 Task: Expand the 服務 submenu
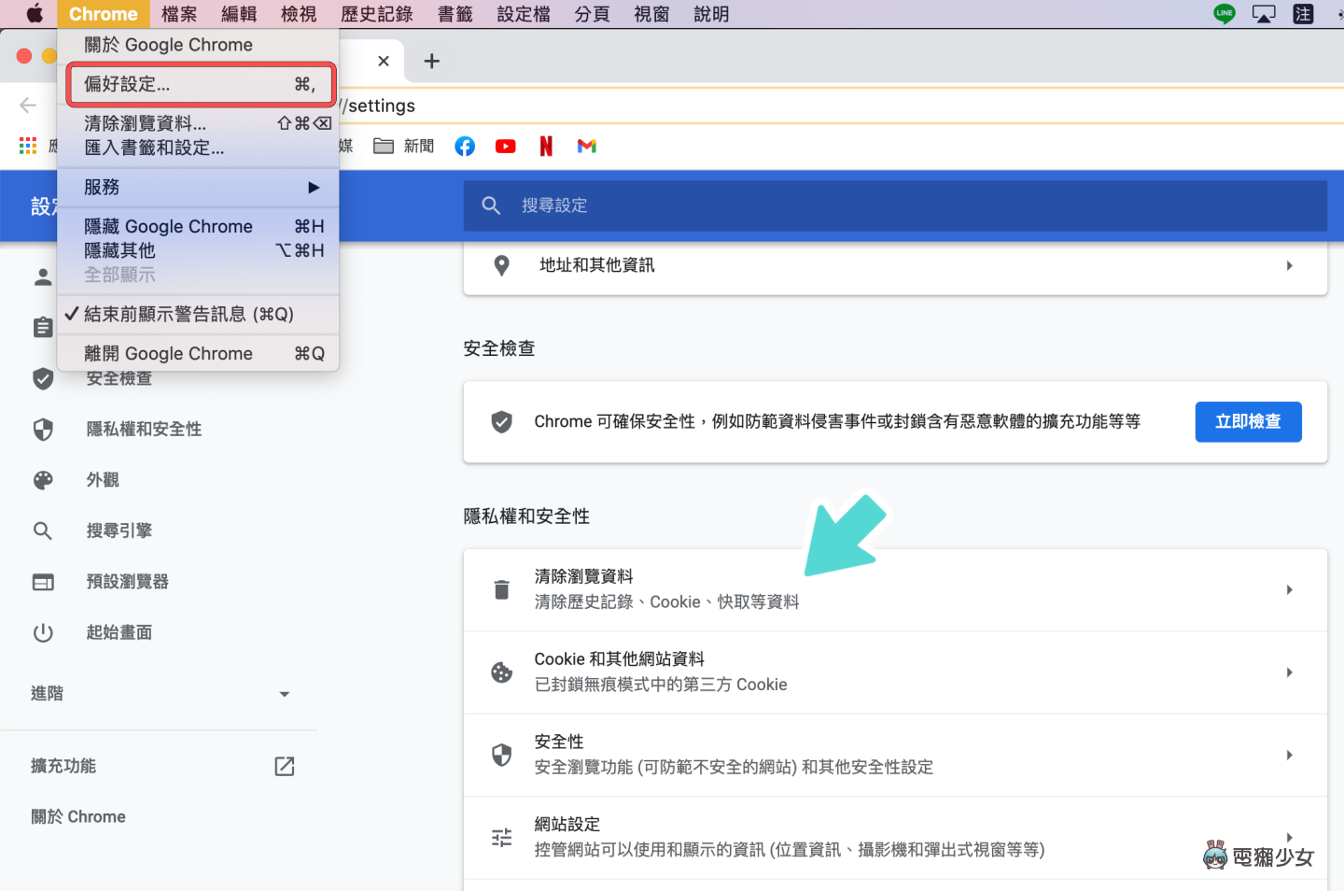tap(198, 187)
